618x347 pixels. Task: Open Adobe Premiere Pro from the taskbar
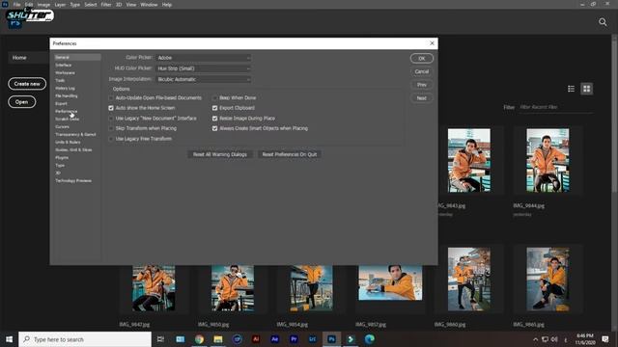point(294,339)
